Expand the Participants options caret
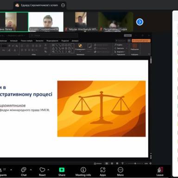 (11, 170)
